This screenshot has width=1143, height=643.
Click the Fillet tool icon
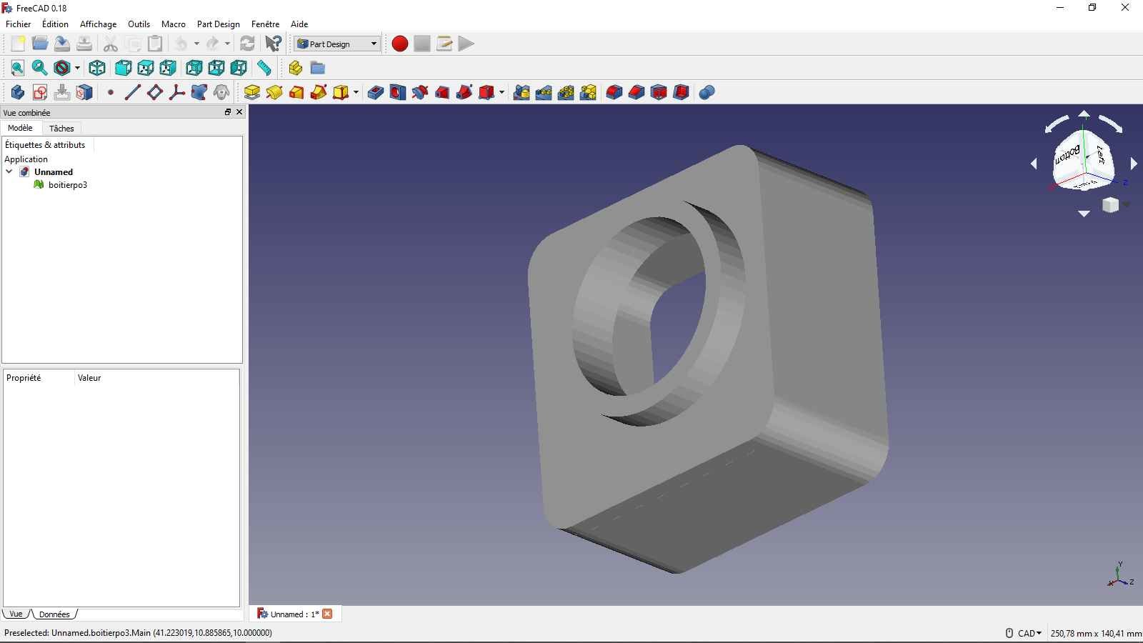pyautogui.click(x=614, y=92)
